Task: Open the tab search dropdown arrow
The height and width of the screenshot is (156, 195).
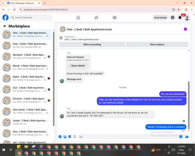Action: tap(3, 3)
